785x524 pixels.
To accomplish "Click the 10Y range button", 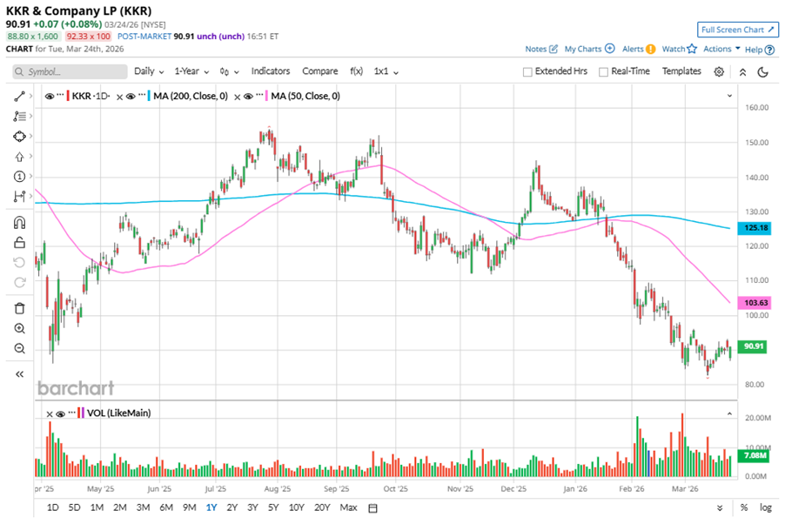I will (297, 507).
